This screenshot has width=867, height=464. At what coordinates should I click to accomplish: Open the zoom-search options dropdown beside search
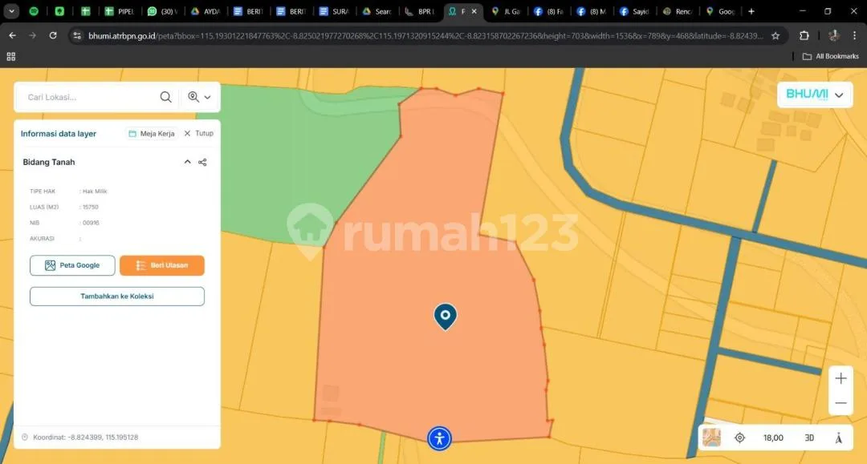(200, 97)
